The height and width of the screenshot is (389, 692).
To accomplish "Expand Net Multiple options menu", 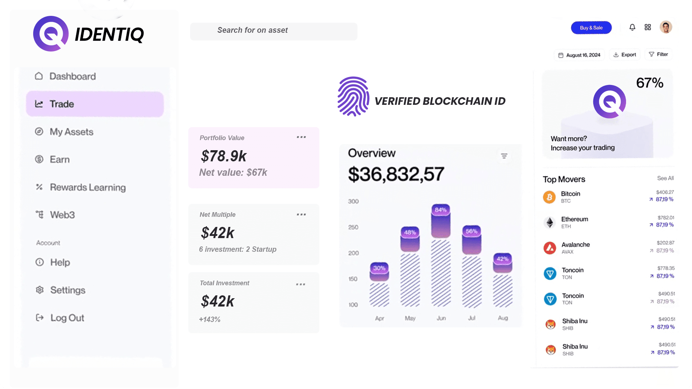I will [x=301, y=214].
